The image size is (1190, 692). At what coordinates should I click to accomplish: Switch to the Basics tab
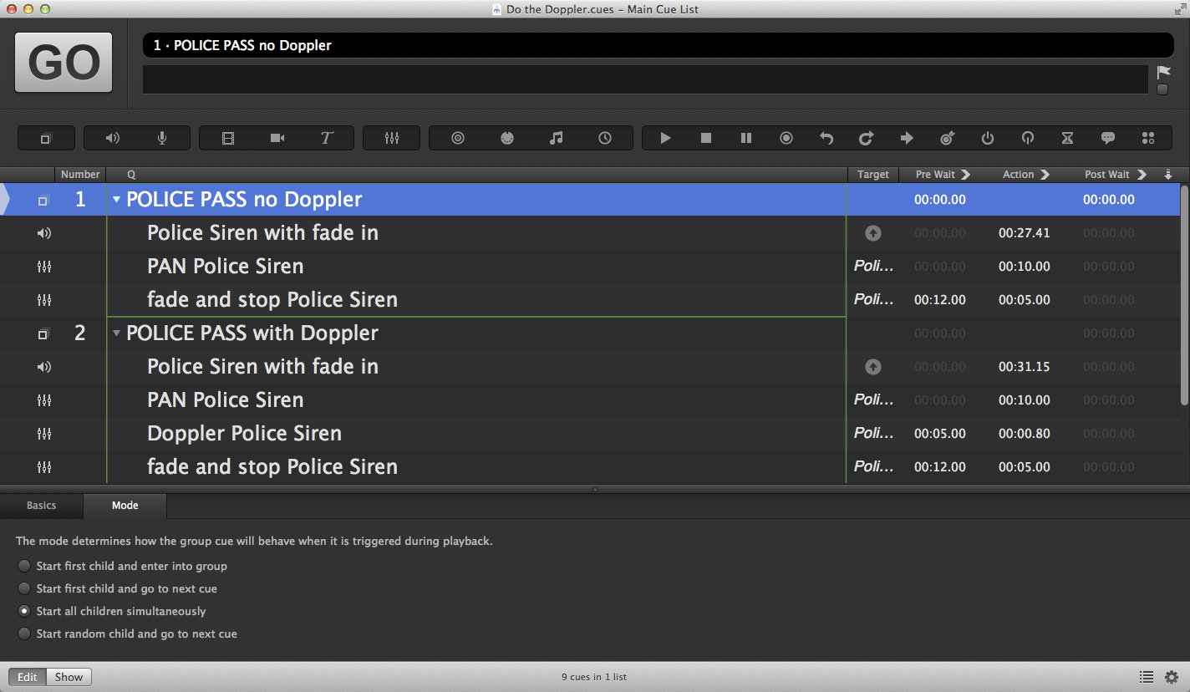click(x=41, y=506)
